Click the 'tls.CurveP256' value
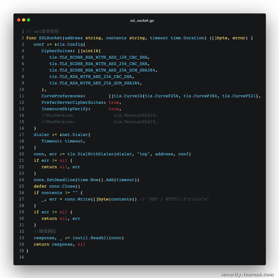This screenshot has height=278, width=279. point(161,96)
